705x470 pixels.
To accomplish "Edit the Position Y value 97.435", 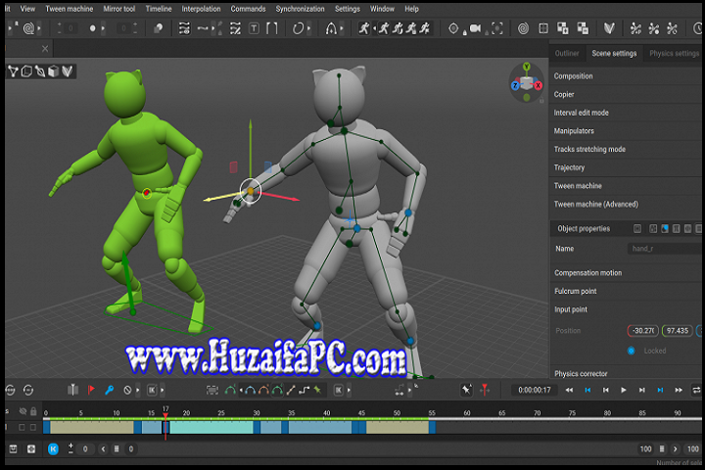I will 678,331.
